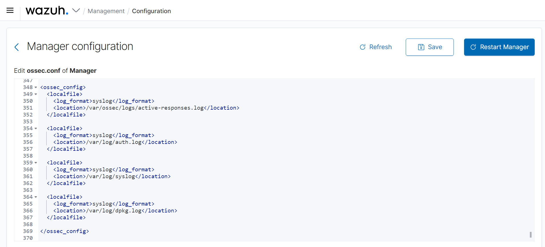Click the log_format syslog text on line 355
The image size is (545, 247).
click(104, 135)
